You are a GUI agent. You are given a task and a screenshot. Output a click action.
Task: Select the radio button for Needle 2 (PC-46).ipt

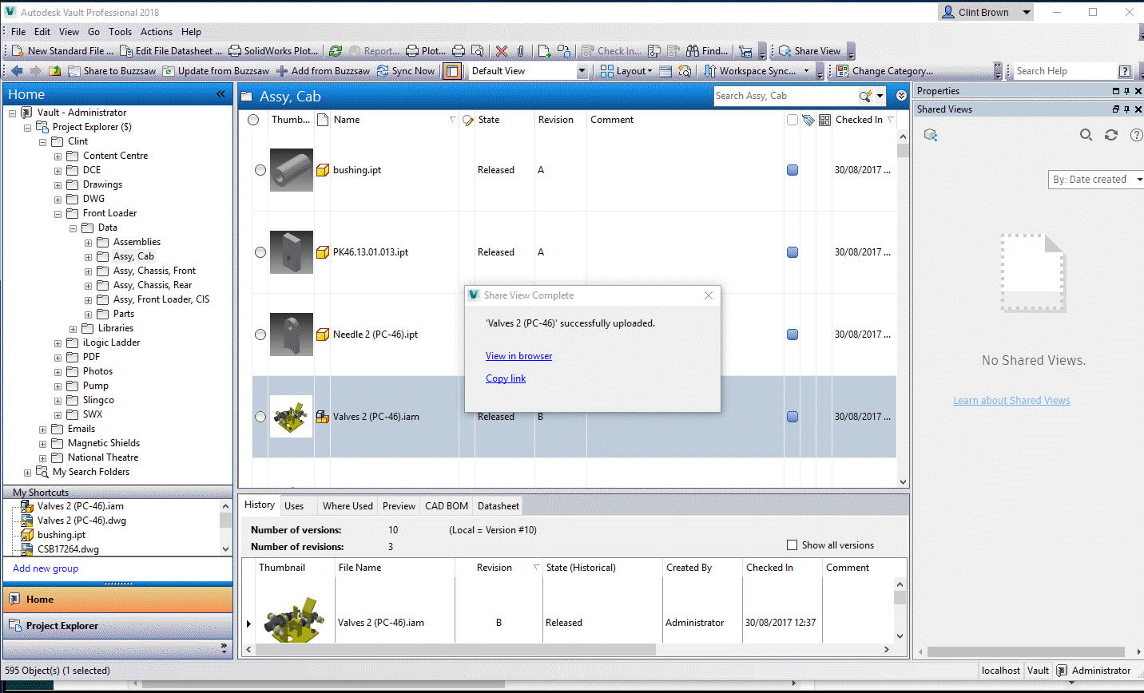coord(260,335)
